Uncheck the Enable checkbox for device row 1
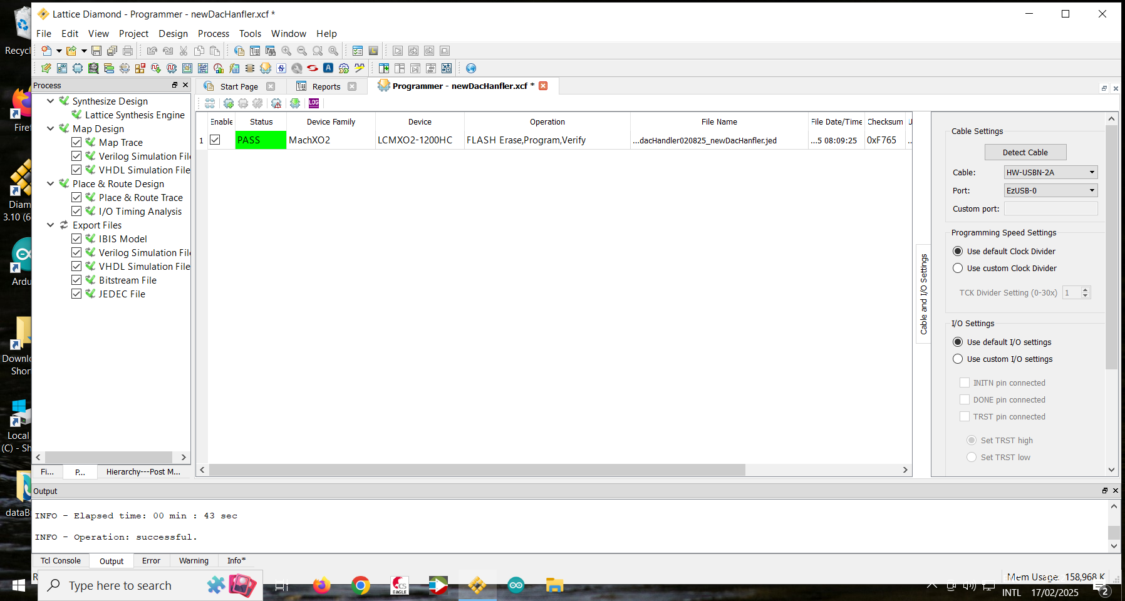 215,140
